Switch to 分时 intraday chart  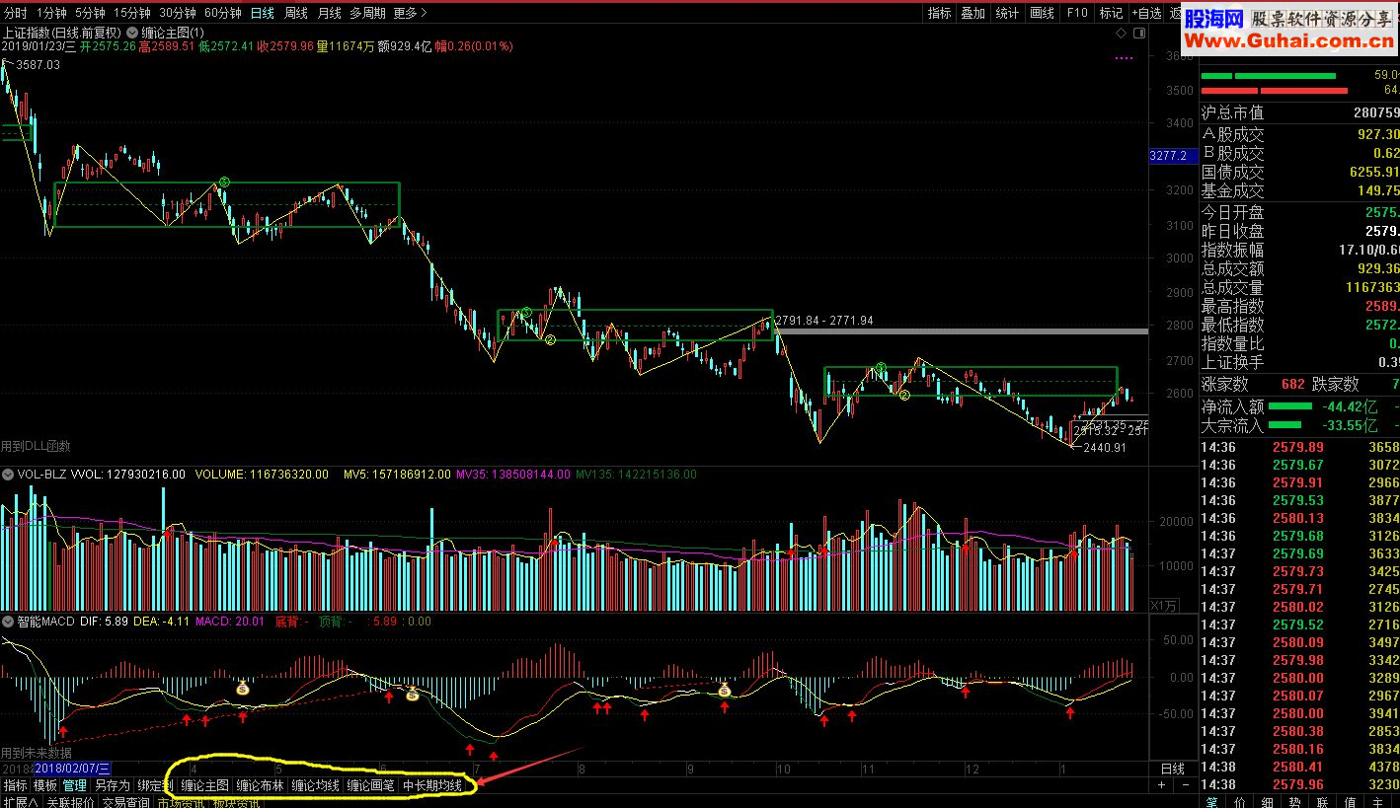[15, 13]
